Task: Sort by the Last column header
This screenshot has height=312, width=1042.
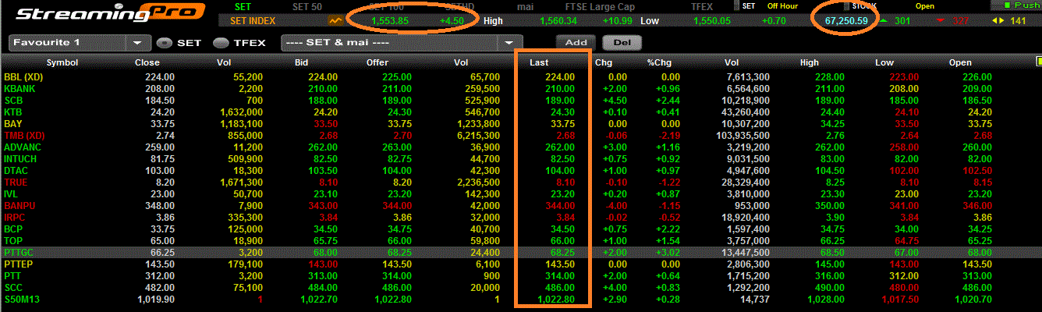Action: [x=539, y=62]
